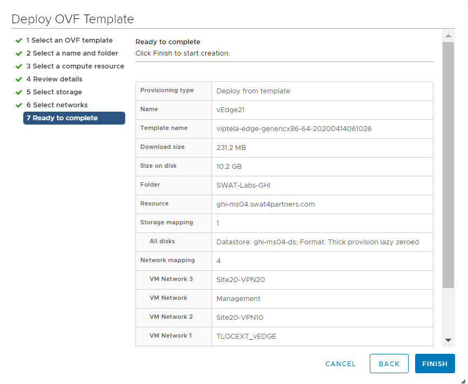Screen dimensions: 468x384
Task: Click the Back button
Action: click(389, 364)
